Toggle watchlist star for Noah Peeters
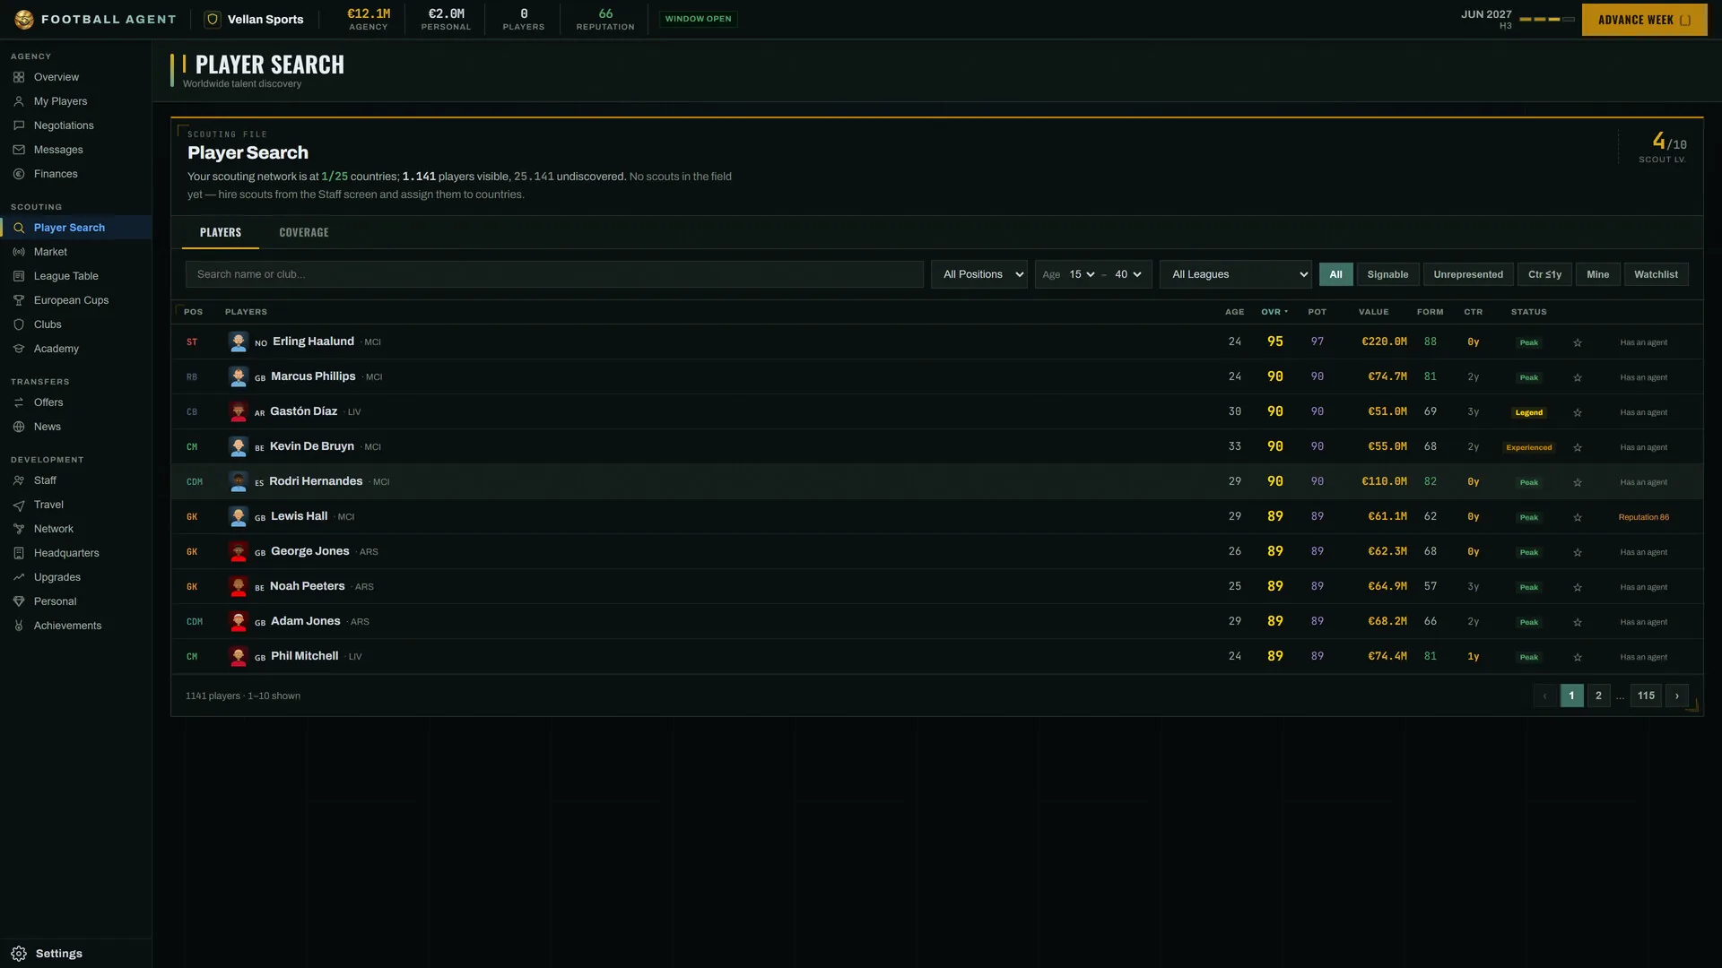This screenshot has width=1722, height=968. tap(1578, 587)
